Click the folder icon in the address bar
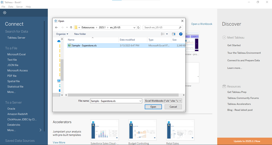Viewport: 272px width, 145px height. (76, 27)
